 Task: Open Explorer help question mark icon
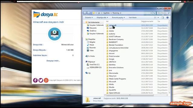[x=167, y=18]
